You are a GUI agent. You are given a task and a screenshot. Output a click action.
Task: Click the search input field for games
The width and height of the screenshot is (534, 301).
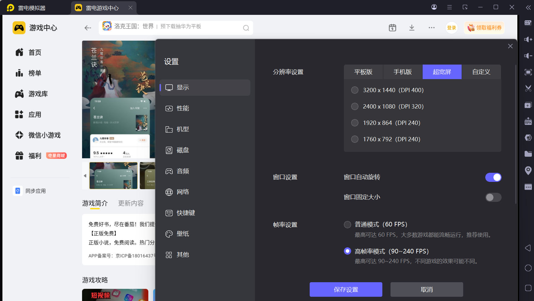pos(176,28)
